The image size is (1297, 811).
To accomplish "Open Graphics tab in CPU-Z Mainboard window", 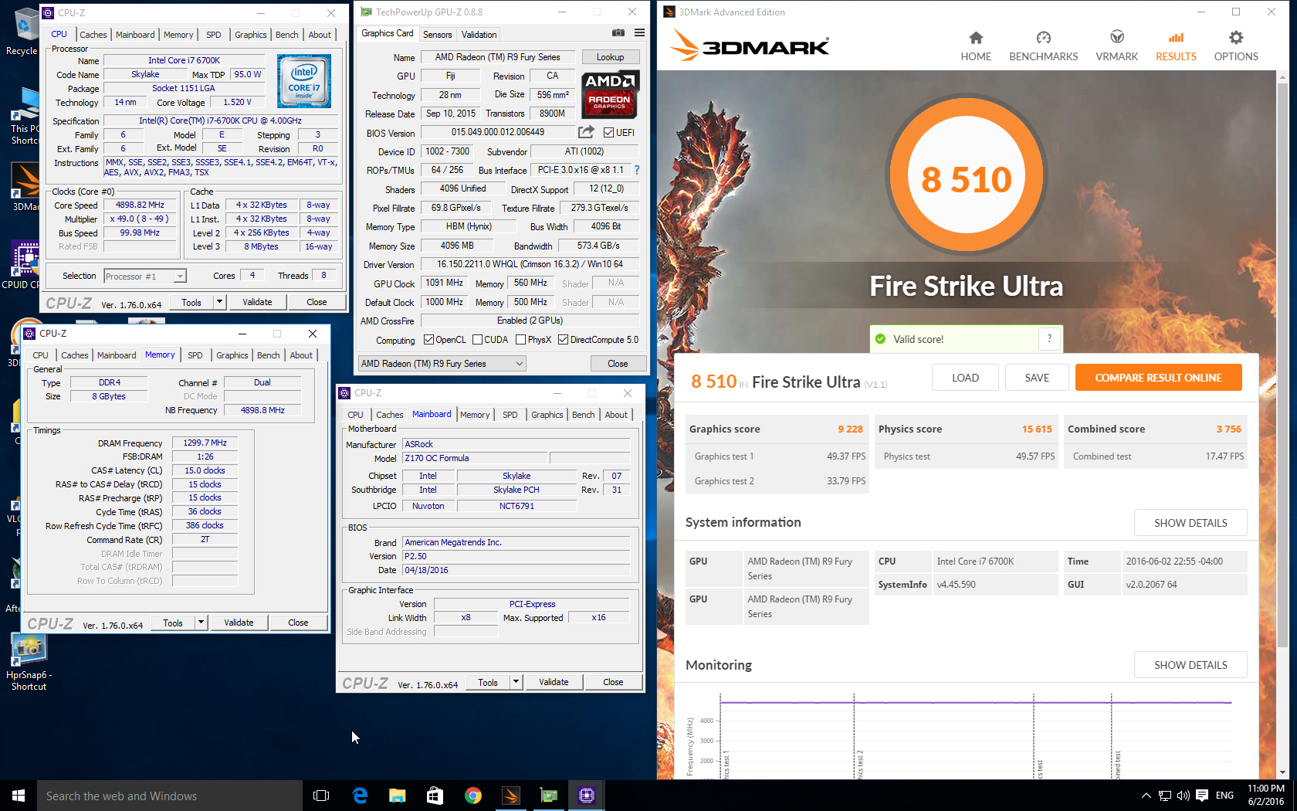I will (x=547, y=415).
